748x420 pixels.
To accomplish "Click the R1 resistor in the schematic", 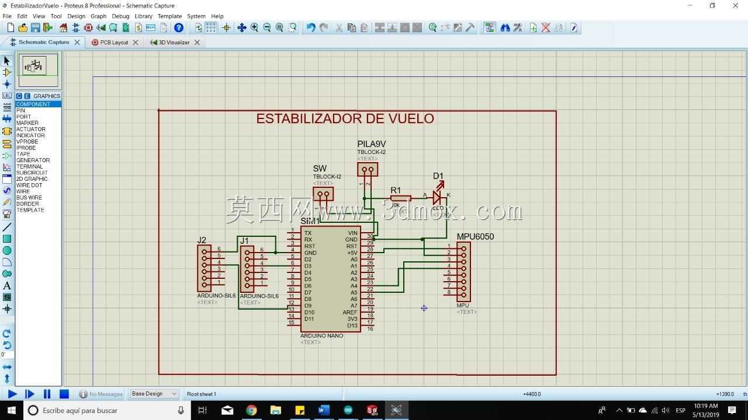I will 401,198.
